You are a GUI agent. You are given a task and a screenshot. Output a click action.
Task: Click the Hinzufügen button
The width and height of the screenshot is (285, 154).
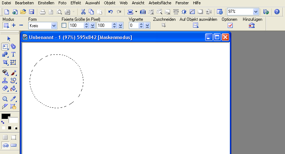click(252, 25)
